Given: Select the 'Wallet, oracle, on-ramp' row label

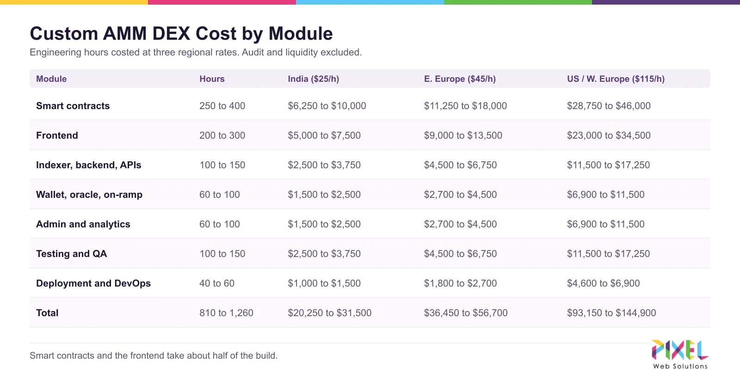Looking at the screenshot, I should [89, 195].
